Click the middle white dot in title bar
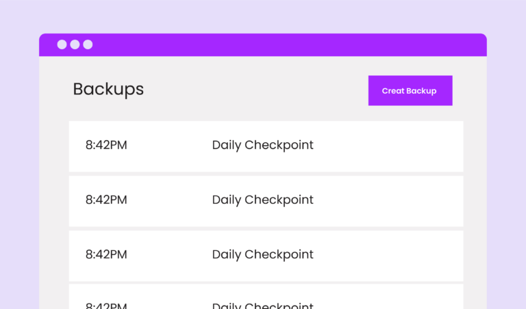 point(75,44)
